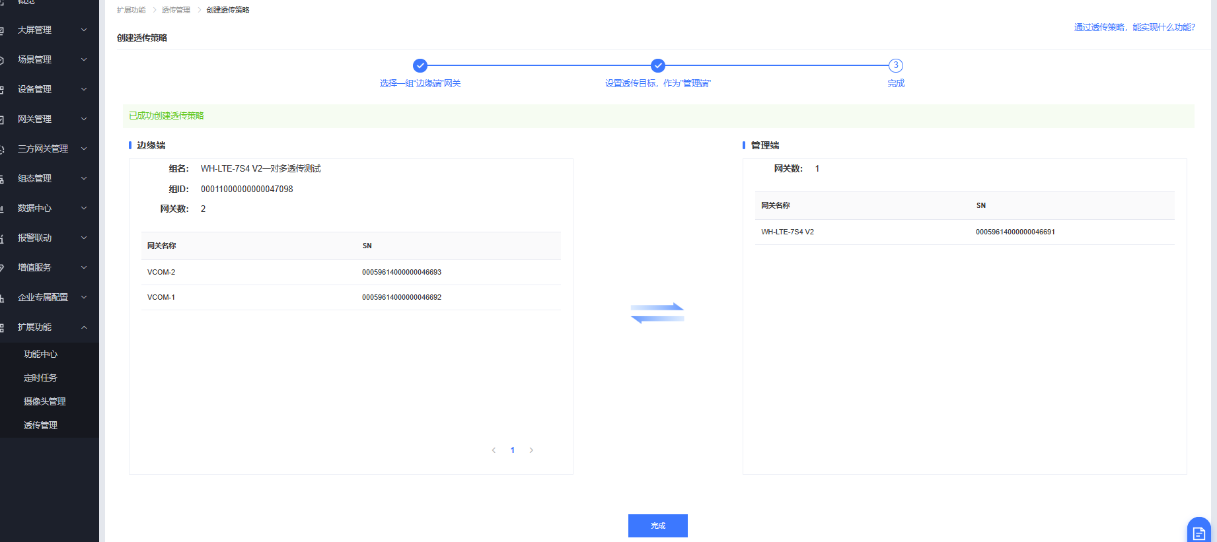Viewport: 1217px width, 542px height.
Task: Open 透传管理 in the sidebar
Action: (x=40, y=425)
